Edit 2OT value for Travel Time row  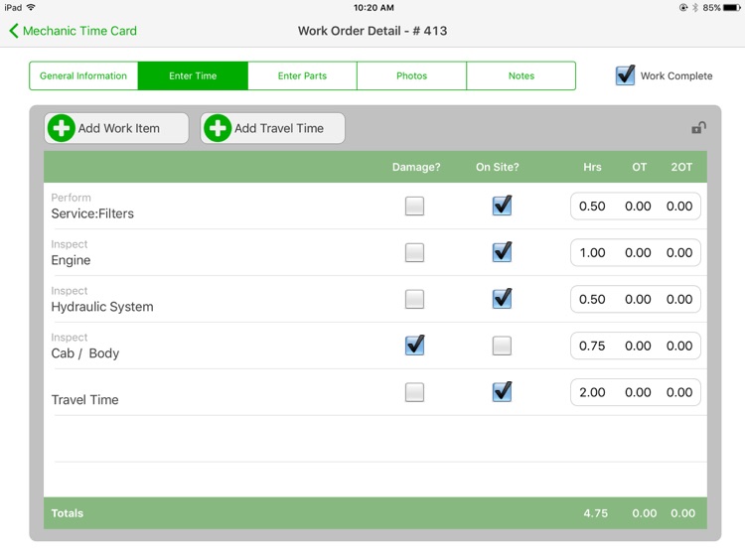pos(679,392)
